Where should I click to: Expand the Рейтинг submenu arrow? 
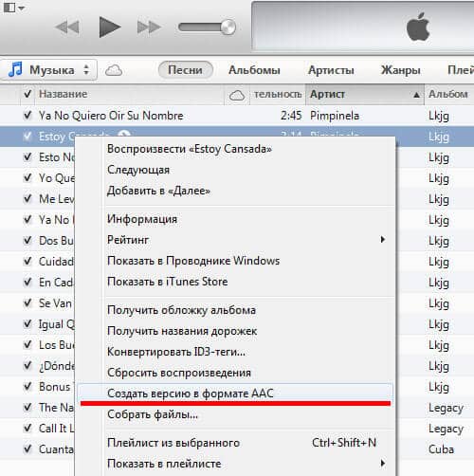(383, 240)
